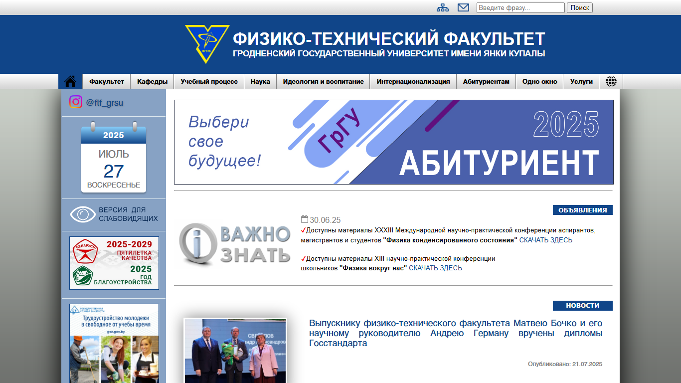The image size is (681, 383).
Task: Focus the search phrase input field
Action: [520, 7]
